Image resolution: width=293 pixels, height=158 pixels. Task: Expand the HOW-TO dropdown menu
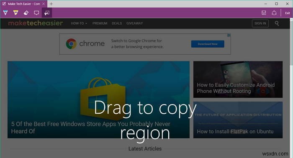coord(79,23)
